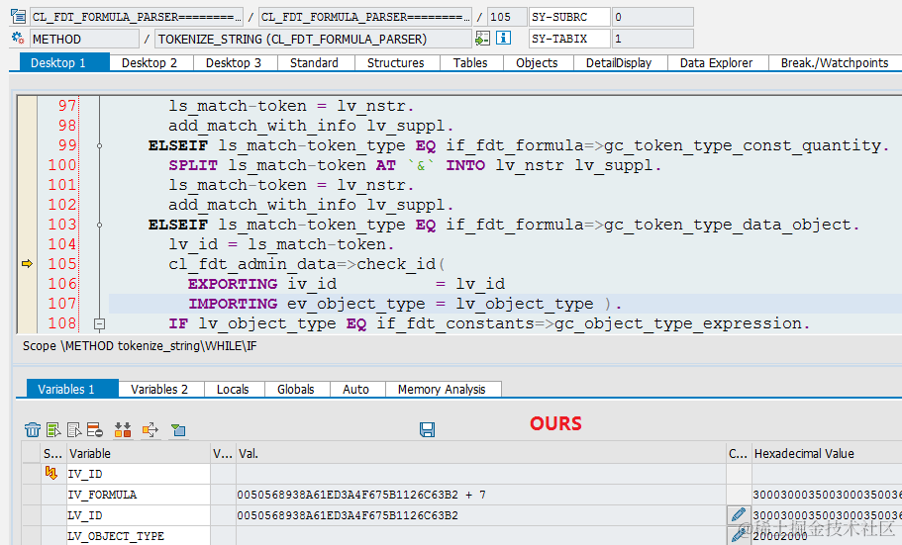Image resolution: width=902 pixels, height=545 pixels.
Task: Click the pencil icon in LV_OBJECT_TYPE row
Action: point(739,535)
